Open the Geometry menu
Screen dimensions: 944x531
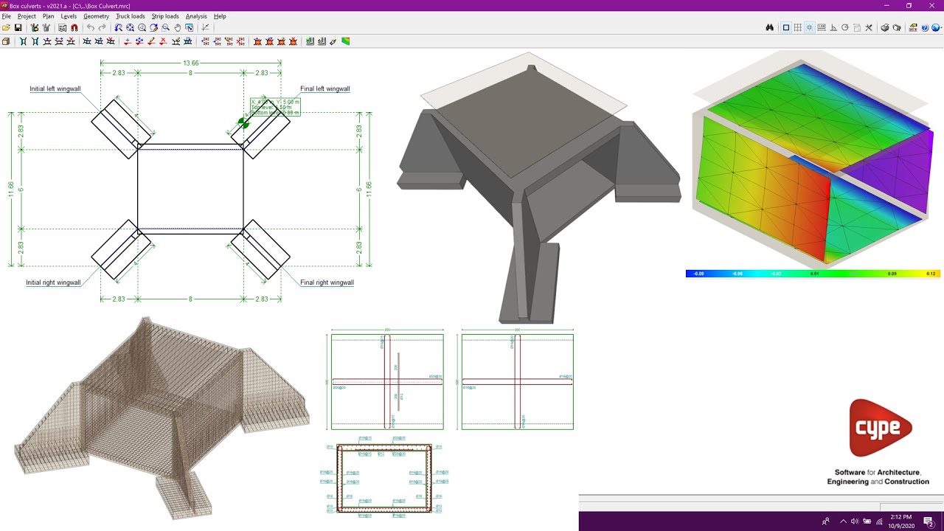[x=96, y=16]
